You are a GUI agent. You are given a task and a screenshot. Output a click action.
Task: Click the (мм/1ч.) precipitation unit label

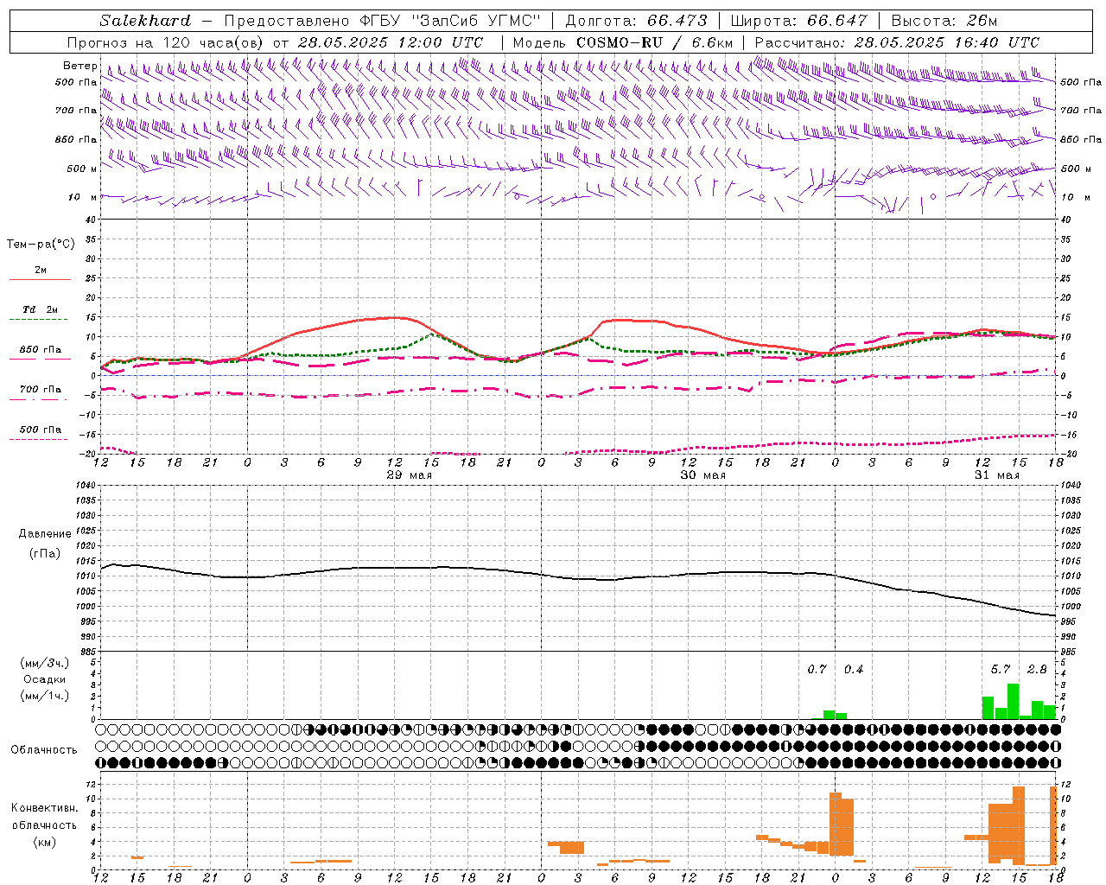[x=45, y=696]
